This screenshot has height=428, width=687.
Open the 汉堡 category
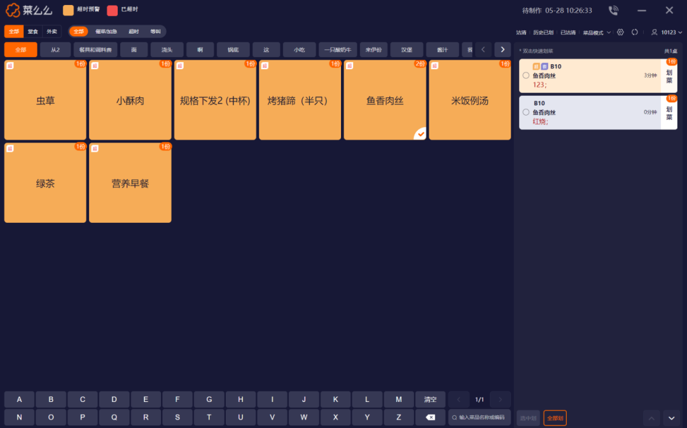point(406,50)
